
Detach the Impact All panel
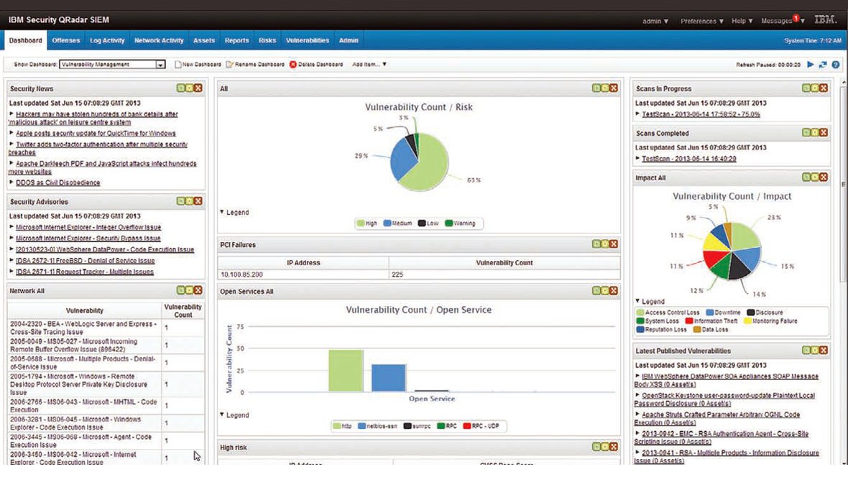pos(806,177)
